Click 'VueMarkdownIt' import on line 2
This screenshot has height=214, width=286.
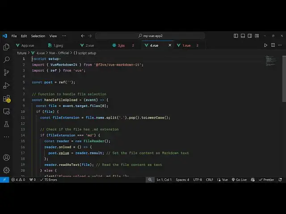click(64, 65)
